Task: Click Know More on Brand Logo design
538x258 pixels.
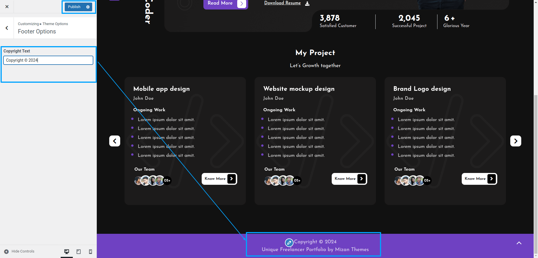Action: click(479, 179)
